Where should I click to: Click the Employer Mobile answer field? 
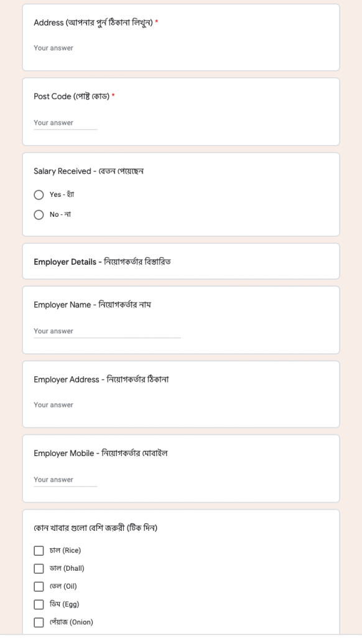coord(65,480)
